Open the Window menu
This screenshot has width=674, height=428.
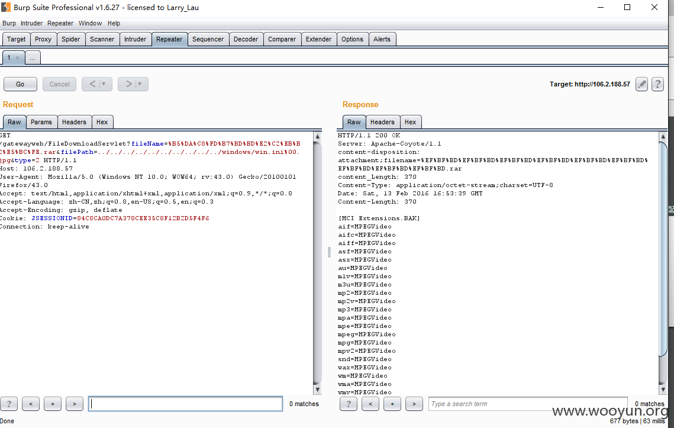coord(91,23)
